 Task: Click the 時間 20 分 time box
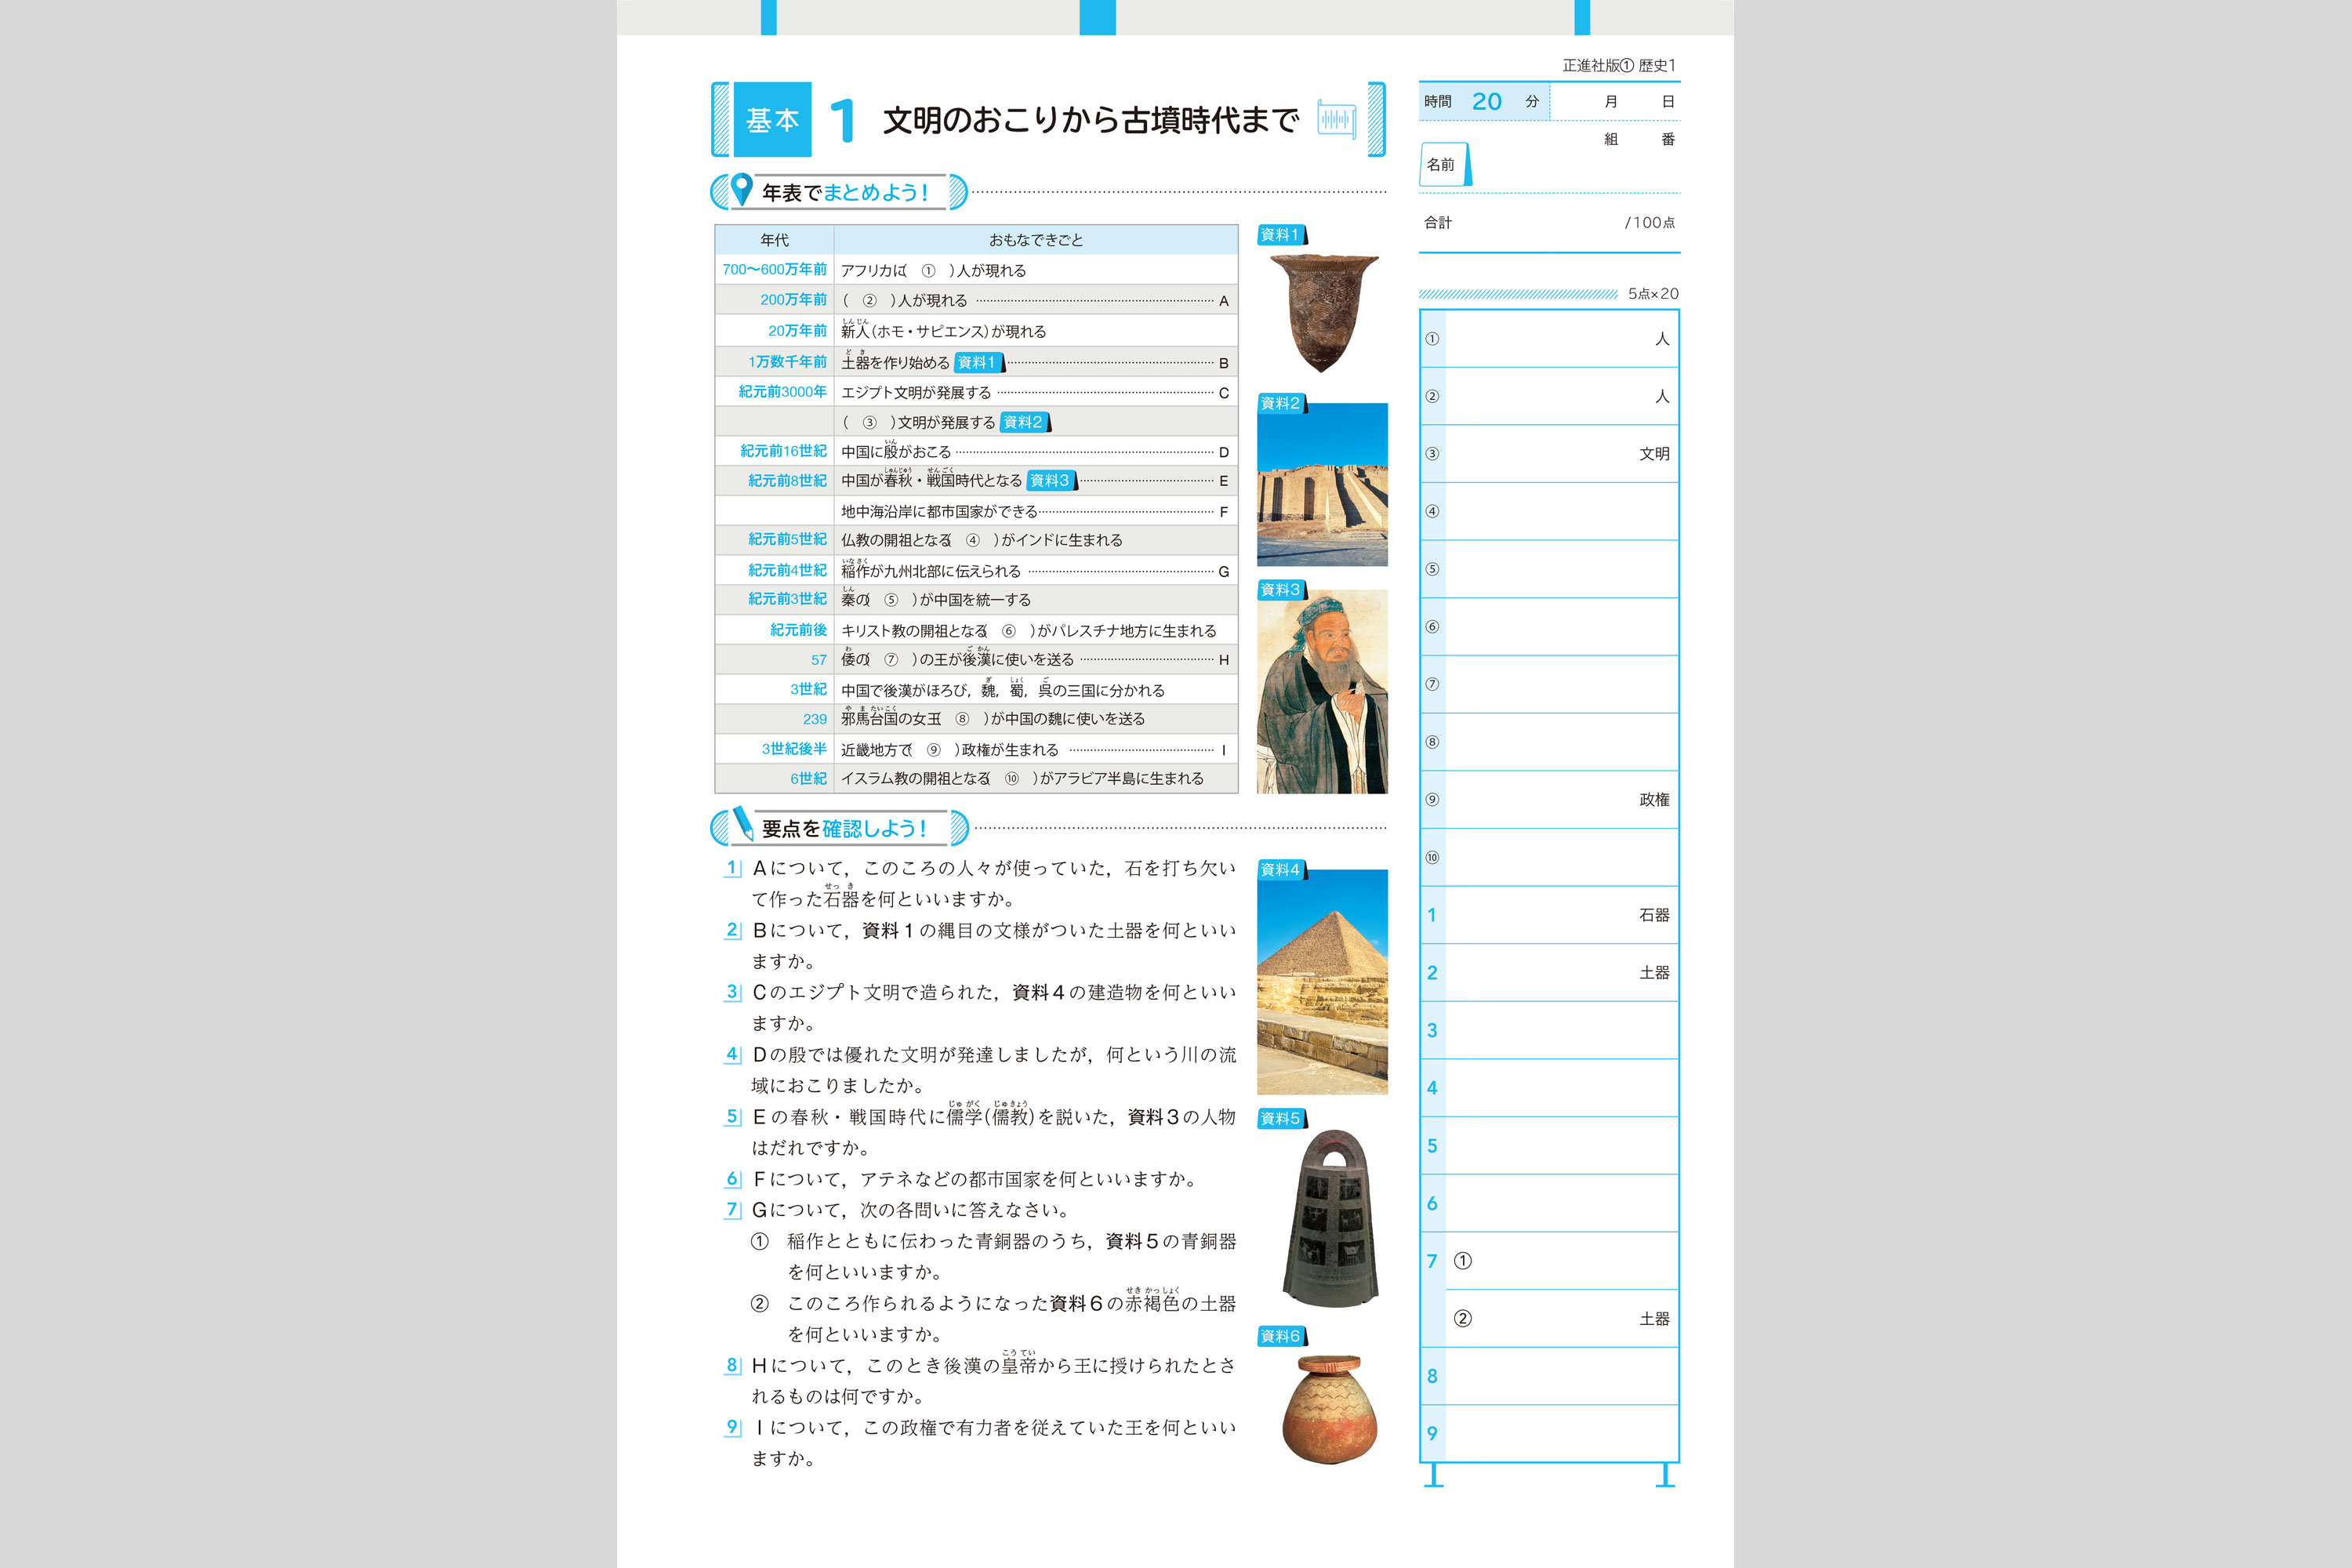click(1484, 102)
